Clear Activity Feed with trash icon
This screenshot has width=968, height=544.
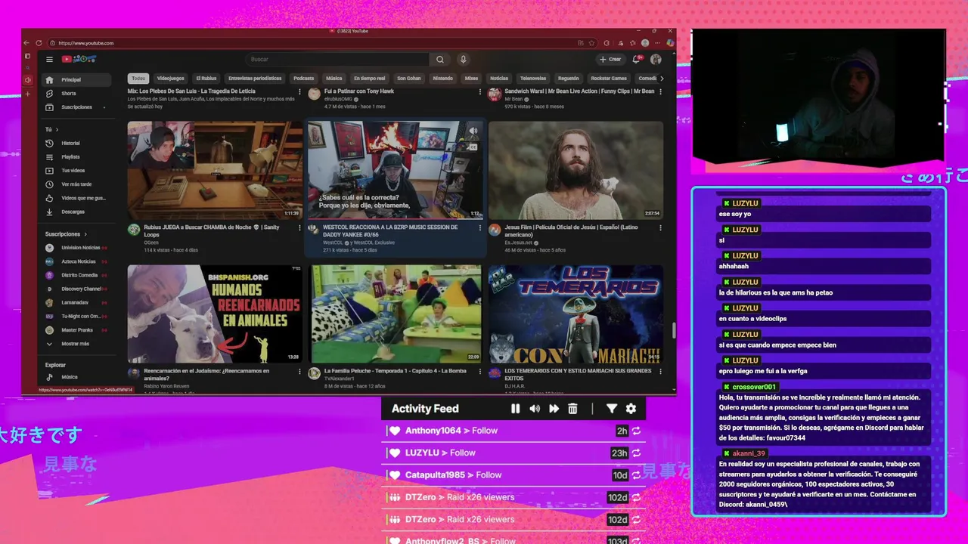(572, 409)
